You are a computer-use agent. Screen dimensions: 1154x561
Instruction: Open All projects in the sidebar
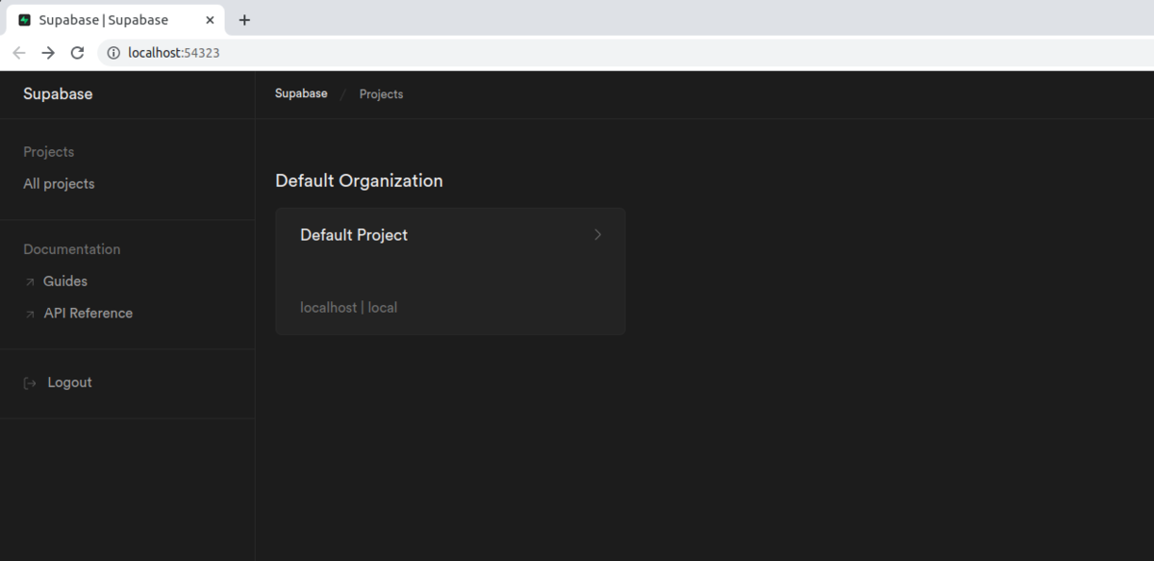(59, 184)
